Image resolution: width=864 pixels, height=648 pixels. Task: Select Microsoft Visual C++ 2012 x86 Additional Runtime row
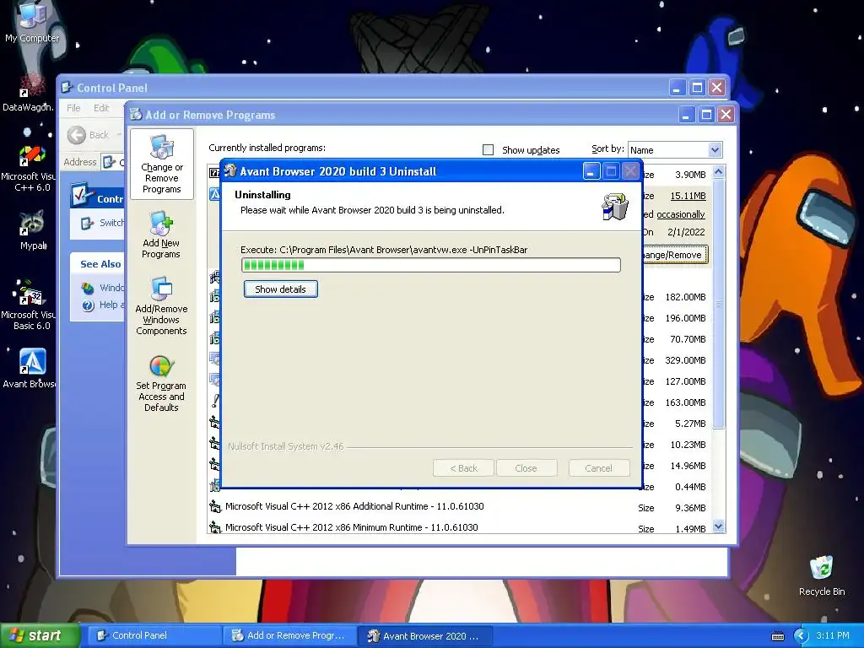[458, 506]
